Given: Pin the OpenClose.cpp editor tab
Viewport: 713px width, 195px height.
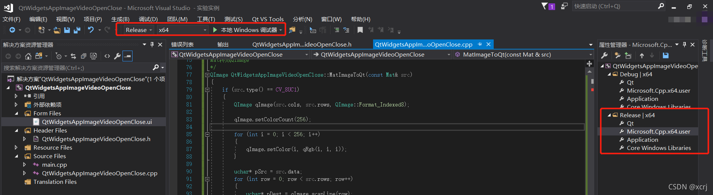Looking at the screenshot, I should point(480,44).
